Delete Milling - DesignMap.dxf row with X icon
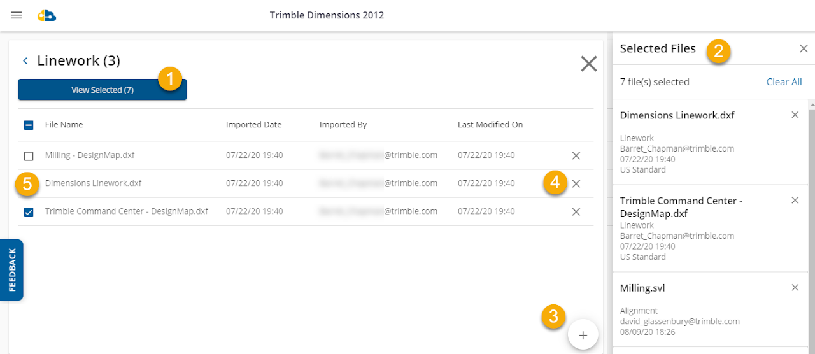 click(576, 156)
